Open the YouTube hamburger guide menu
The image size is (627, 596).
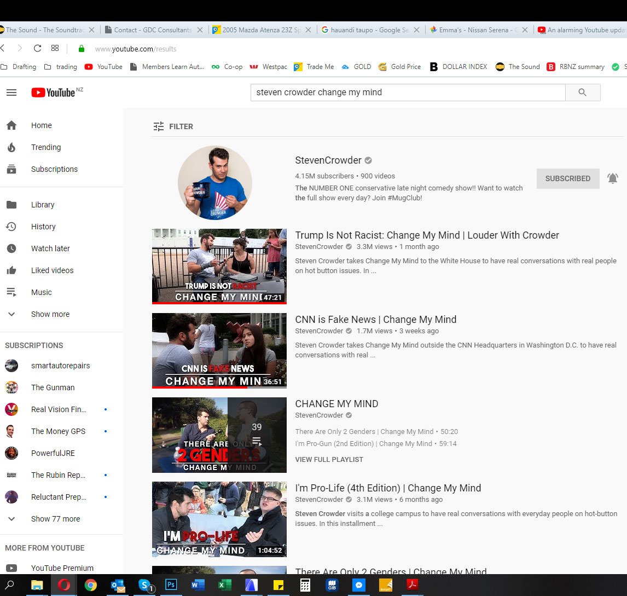click(x=11, y=93)
